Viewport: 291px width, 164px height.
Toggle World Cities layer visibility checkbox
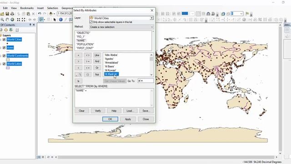(4, 40)
